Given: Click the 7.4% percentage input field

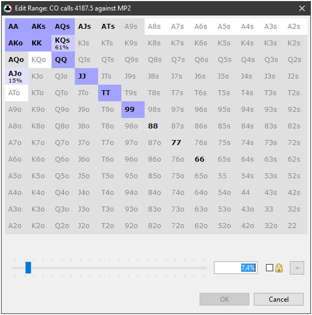Looking at the screenshot, I should 236,268.
